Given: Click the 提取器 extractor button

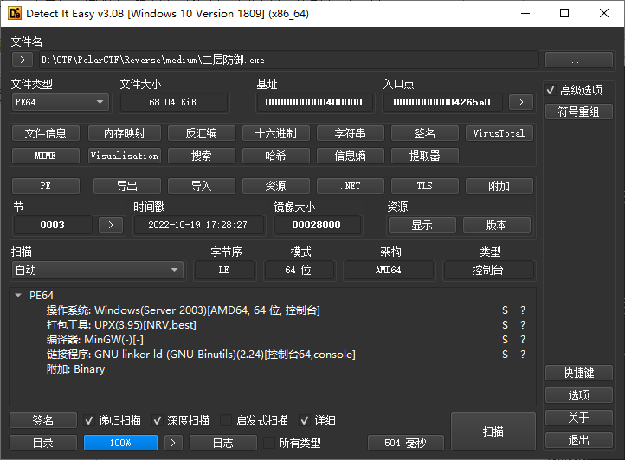Looking at the screenshot, I should click(425, 156).
